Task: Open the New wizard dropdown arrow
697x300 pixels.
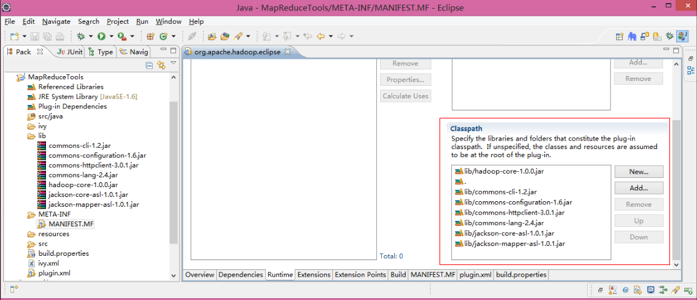Action: (24, 36)
